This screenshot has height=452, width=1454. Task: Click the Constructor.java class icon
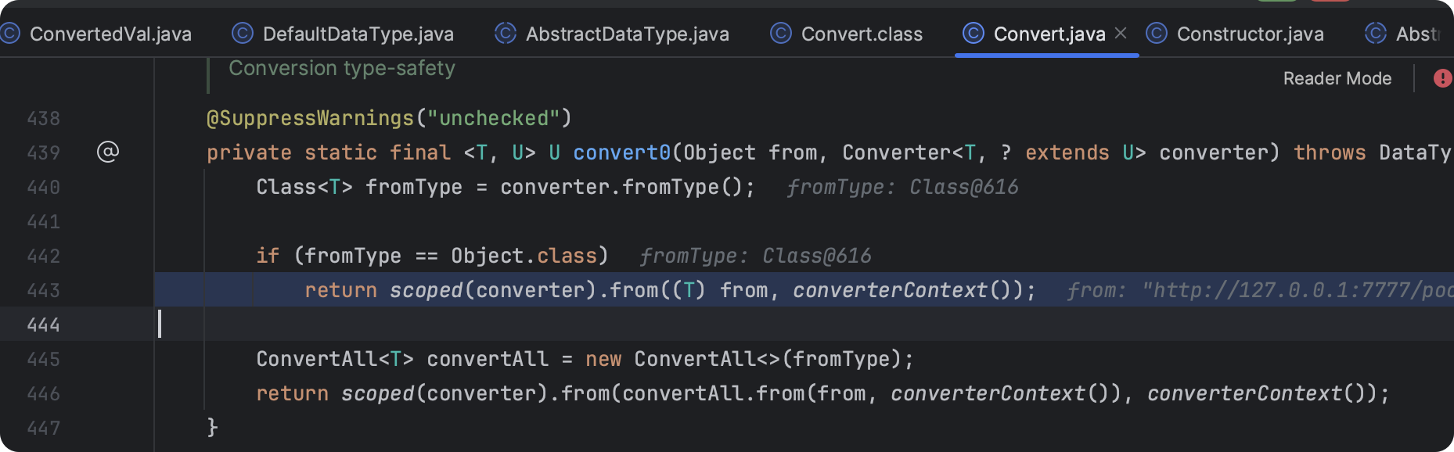[1157, 34]
